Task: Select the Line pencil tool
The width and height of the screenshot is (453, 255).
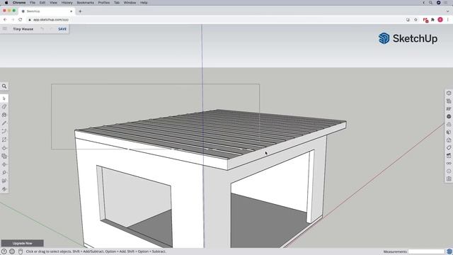Action: pos(4,123)
